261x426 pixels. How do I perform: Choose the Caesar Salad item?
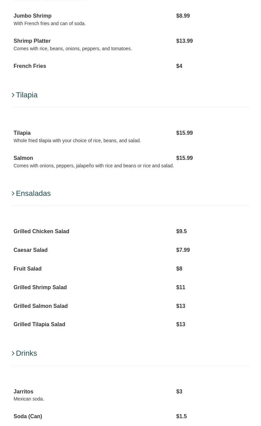(x=31, y=250)
